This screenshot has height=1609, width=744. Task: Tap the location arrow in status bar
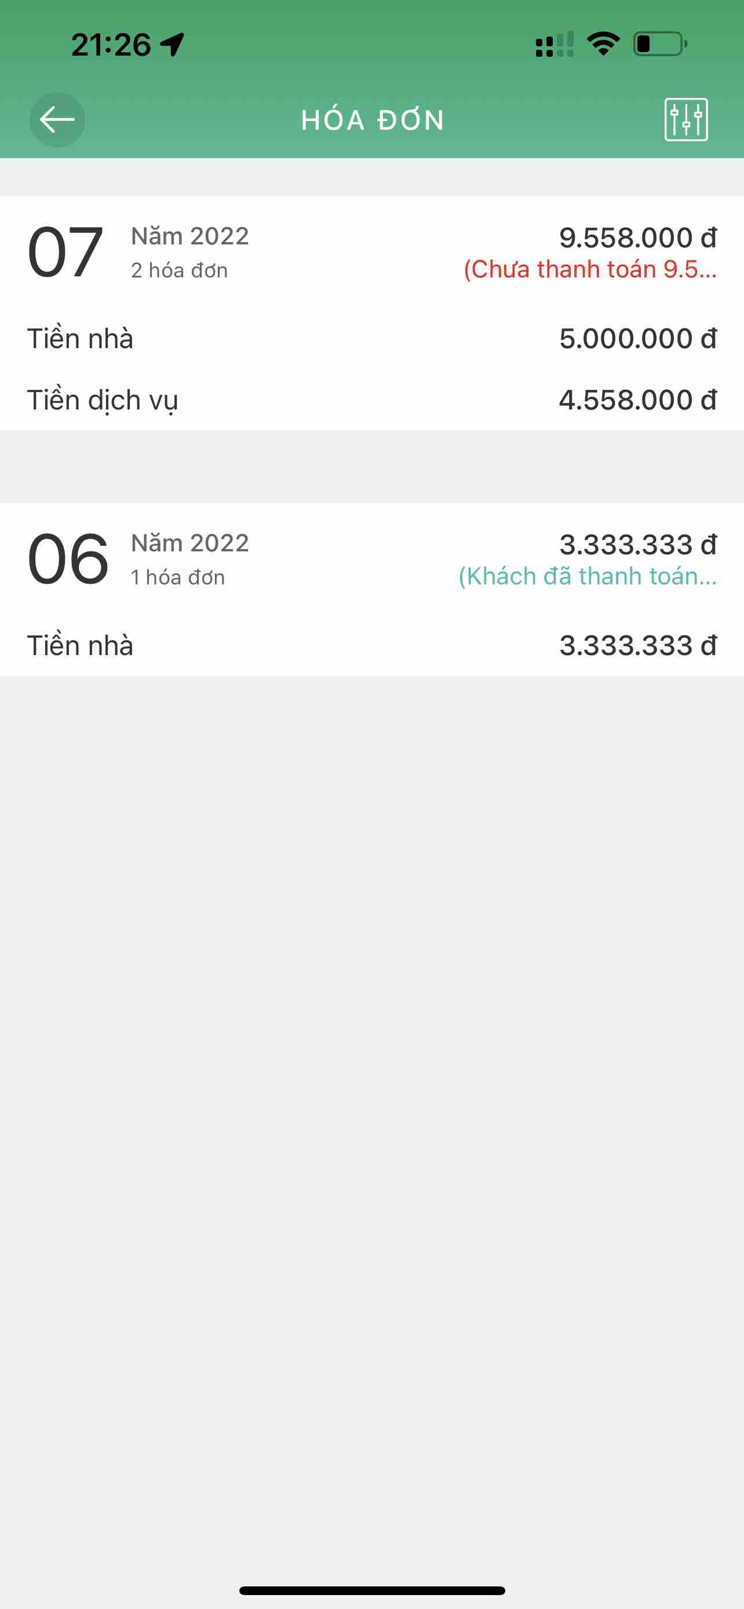(x=173, y=45)
